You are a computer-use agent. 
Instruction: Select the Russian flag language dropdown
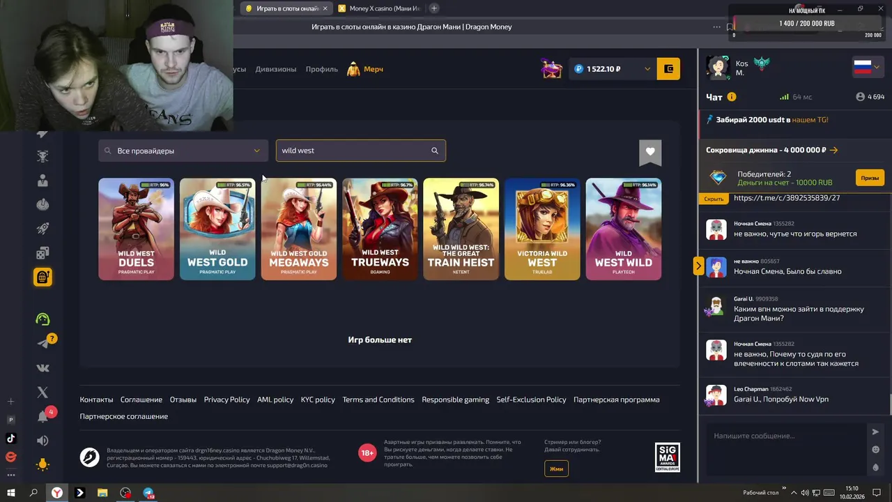click(867, 67)
